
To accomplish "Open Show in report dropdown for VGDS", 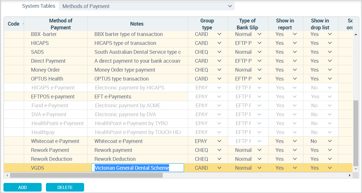I will tap(295, 168).
